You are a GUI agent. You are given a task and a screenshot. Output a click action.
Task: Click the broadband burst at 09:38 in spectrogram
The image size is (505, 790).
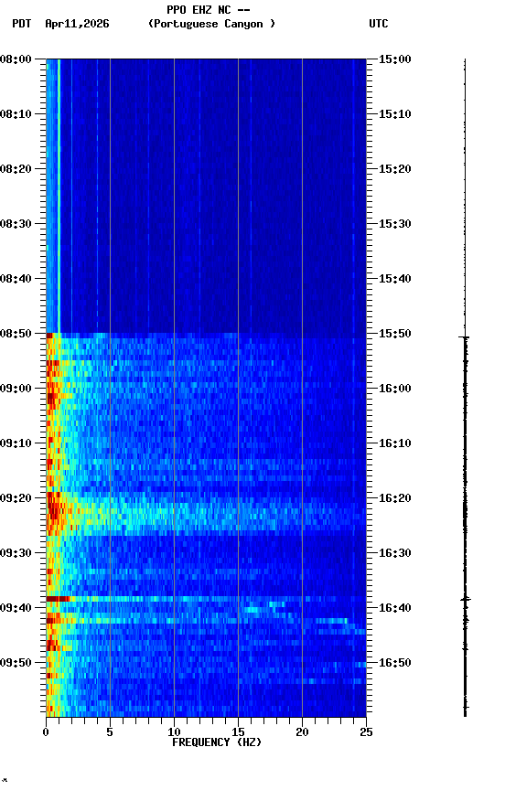[x=206, y=599]
